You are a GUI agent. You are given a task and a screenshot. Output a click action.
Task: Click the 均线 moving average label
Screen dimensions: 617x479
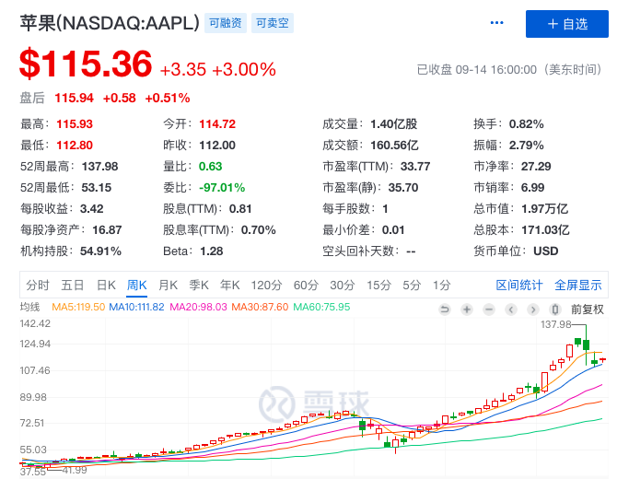click(x=29, y=307)
